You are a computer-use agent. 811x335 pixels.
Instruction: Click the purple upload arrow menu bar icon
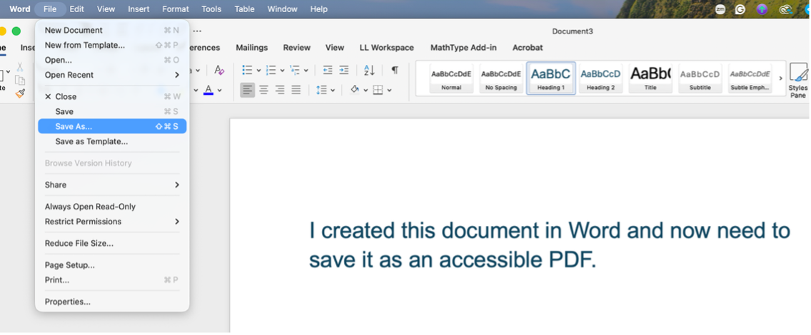[761, 9]
